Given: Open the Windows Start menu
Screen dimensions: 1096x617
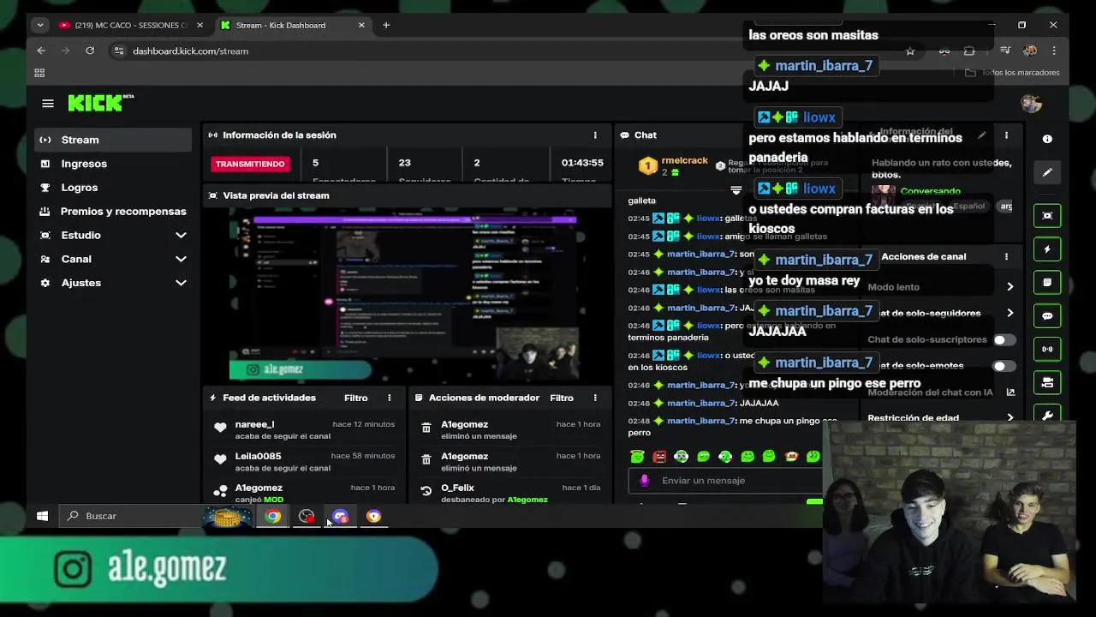Looking at the screenshot, I should (x=42, y=516).
